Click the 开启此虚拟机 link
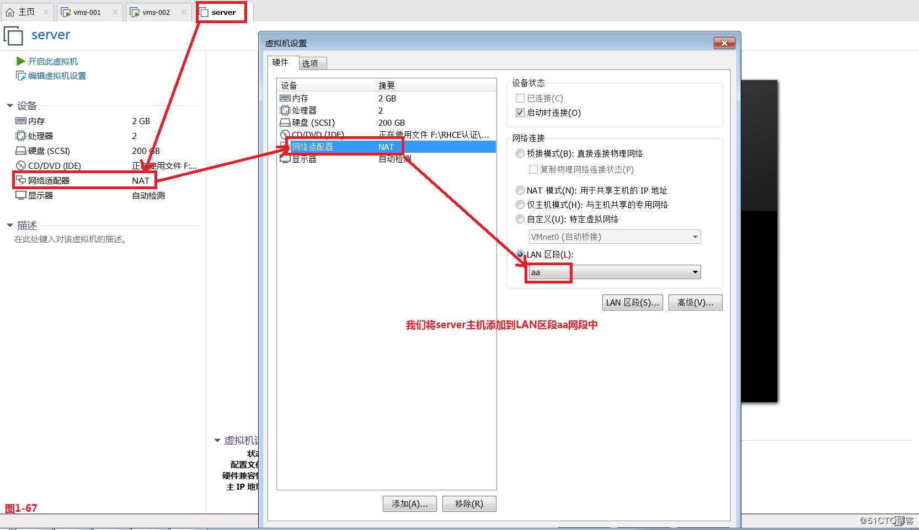 53,61
